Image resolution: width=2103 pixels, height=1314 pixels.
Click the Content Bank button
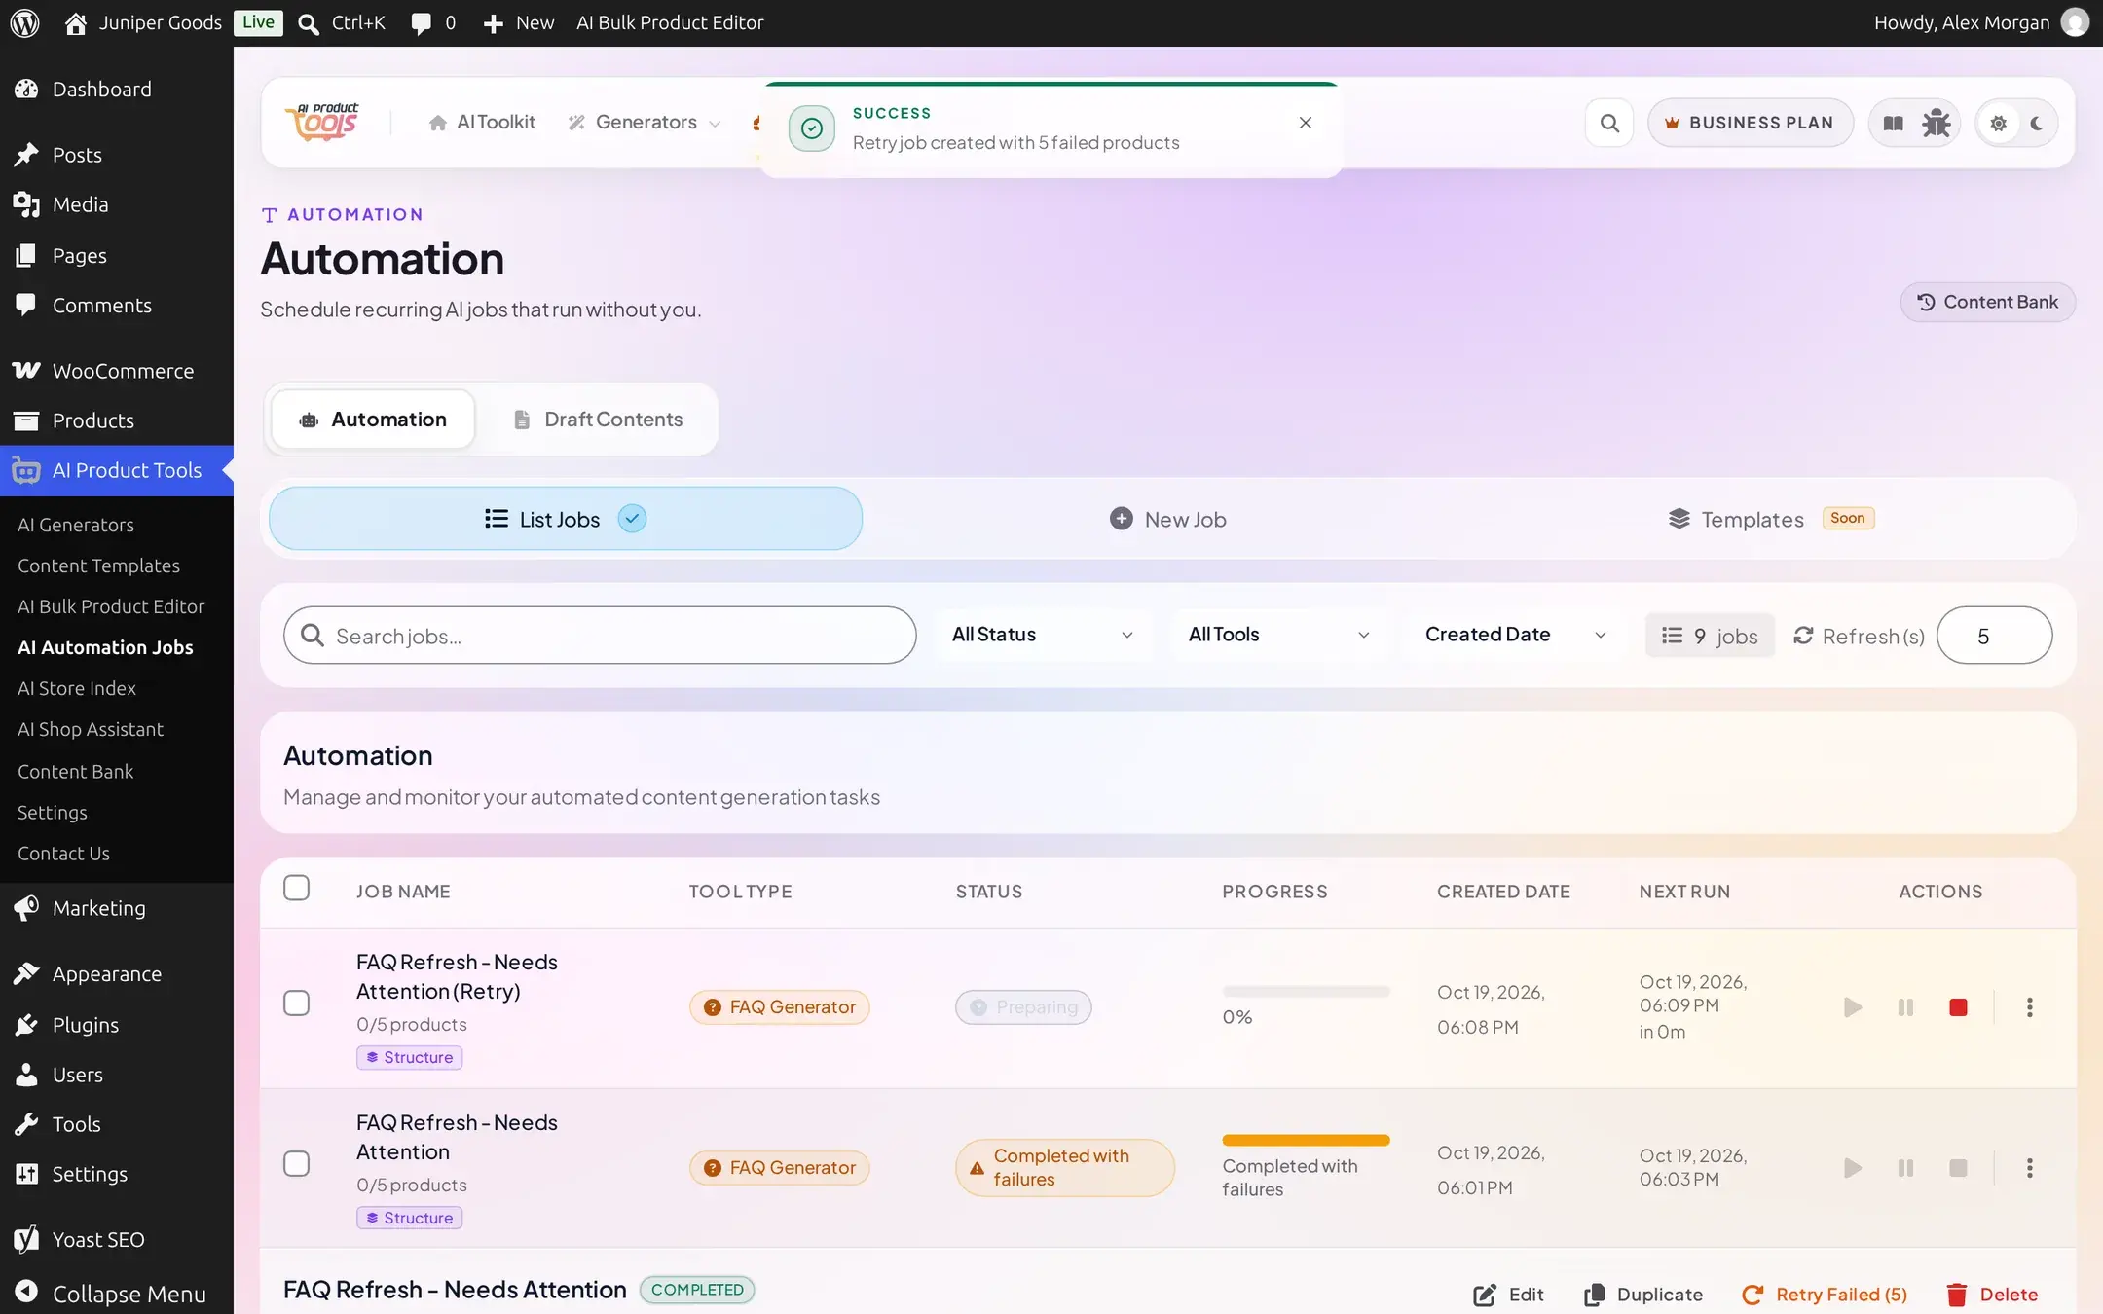click(x=1987, y=302)
